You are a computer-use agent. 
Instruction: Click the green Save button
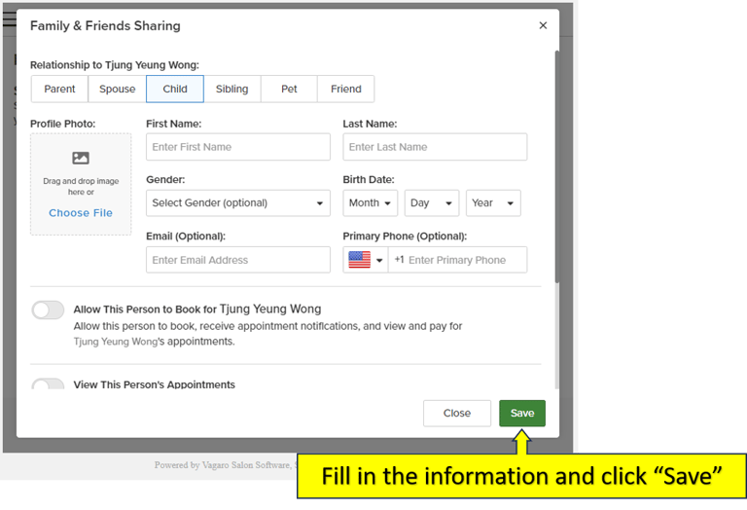point(522,414)
